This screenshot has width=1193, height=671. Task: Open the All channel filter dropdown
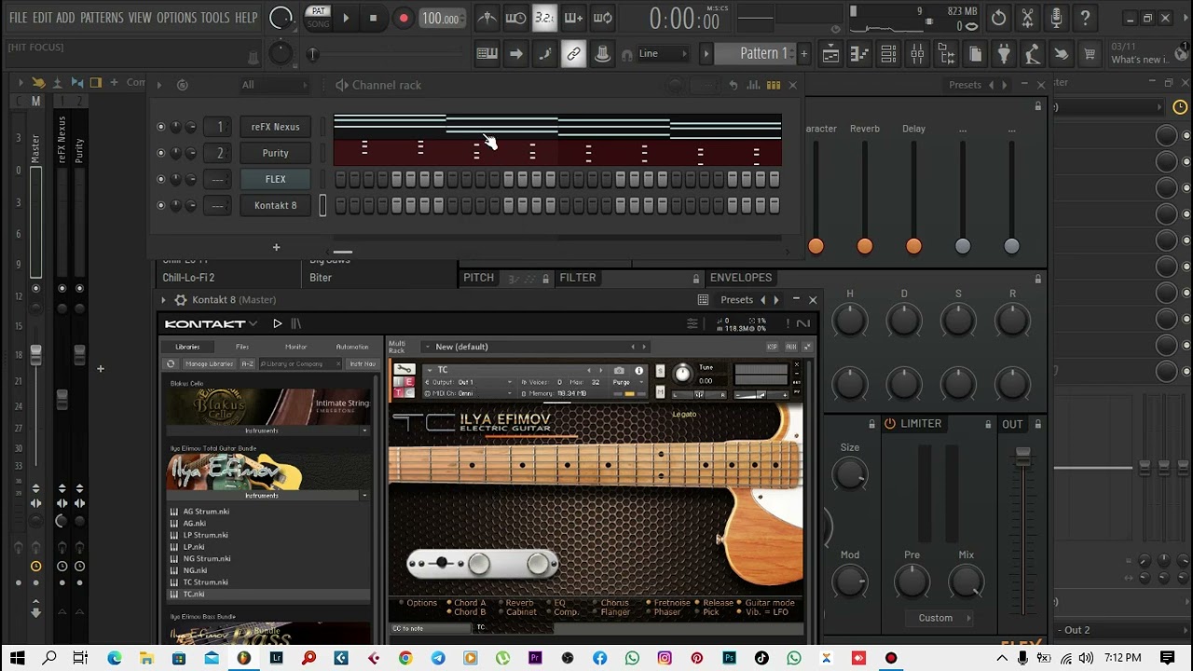(274, 85)
